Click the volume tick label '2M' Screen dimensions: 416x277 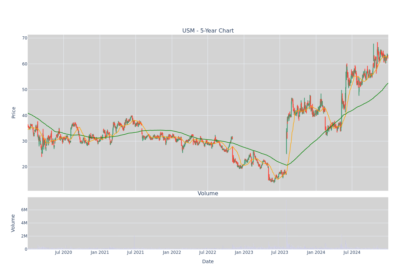[24, 236]
